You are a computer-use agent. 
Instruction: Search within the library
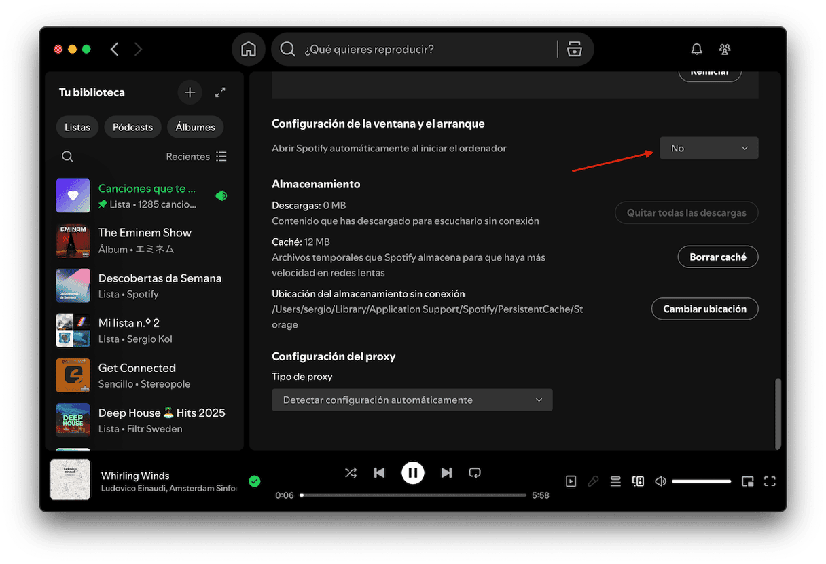67,157
